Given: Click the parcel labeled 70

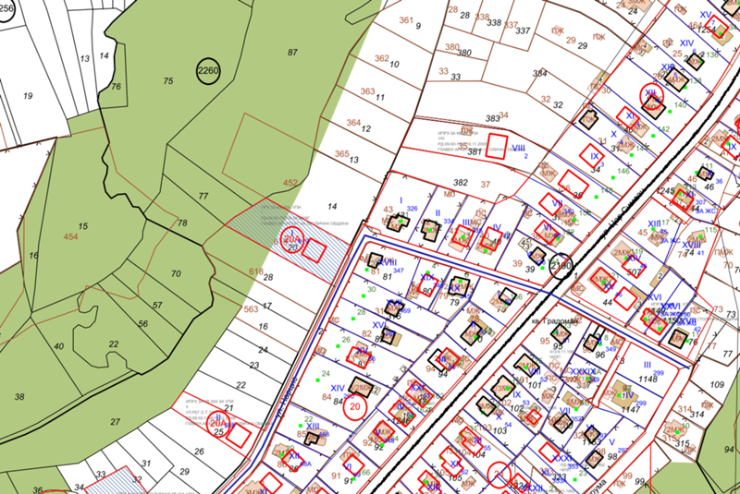Looking at the screenshot, I should [x=176, y=274].
